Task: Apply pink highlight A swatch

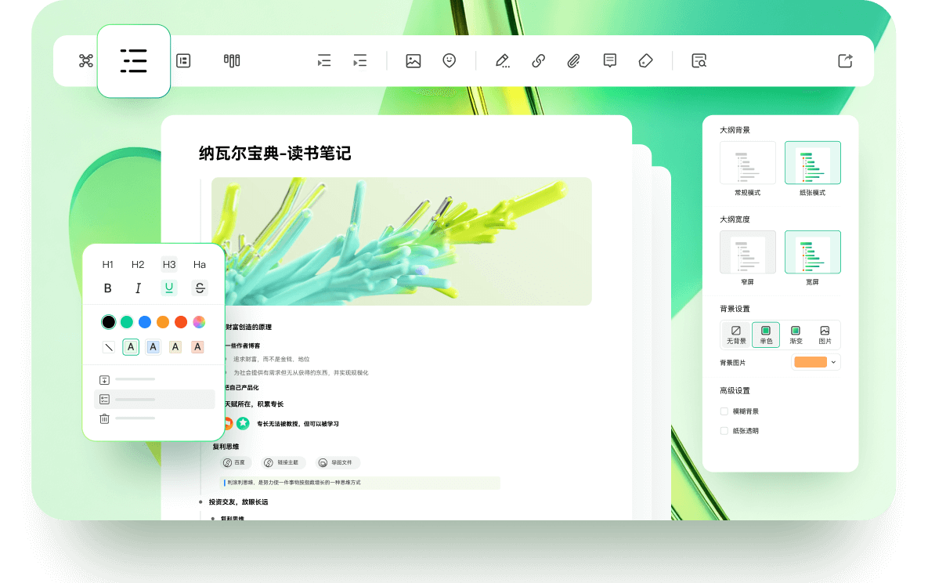Action: (x=197, y=347)
